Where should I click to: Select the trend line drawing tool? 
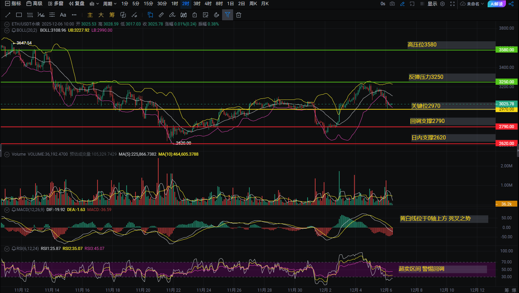pyautogui.click(x=8, y=15)
